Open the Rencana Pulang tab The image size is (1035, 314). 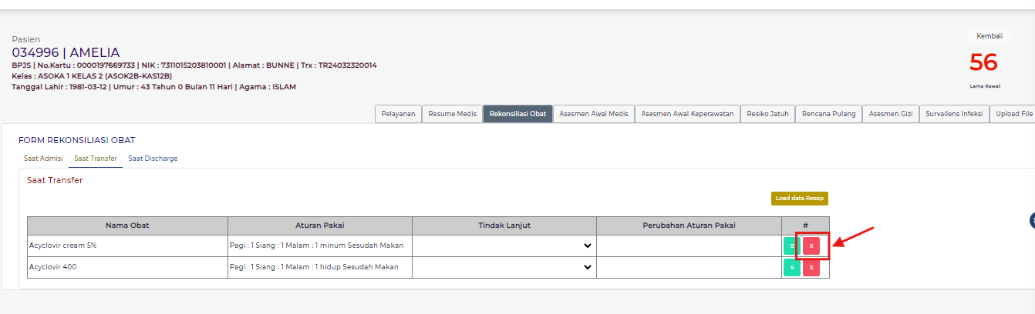[828, 114]
